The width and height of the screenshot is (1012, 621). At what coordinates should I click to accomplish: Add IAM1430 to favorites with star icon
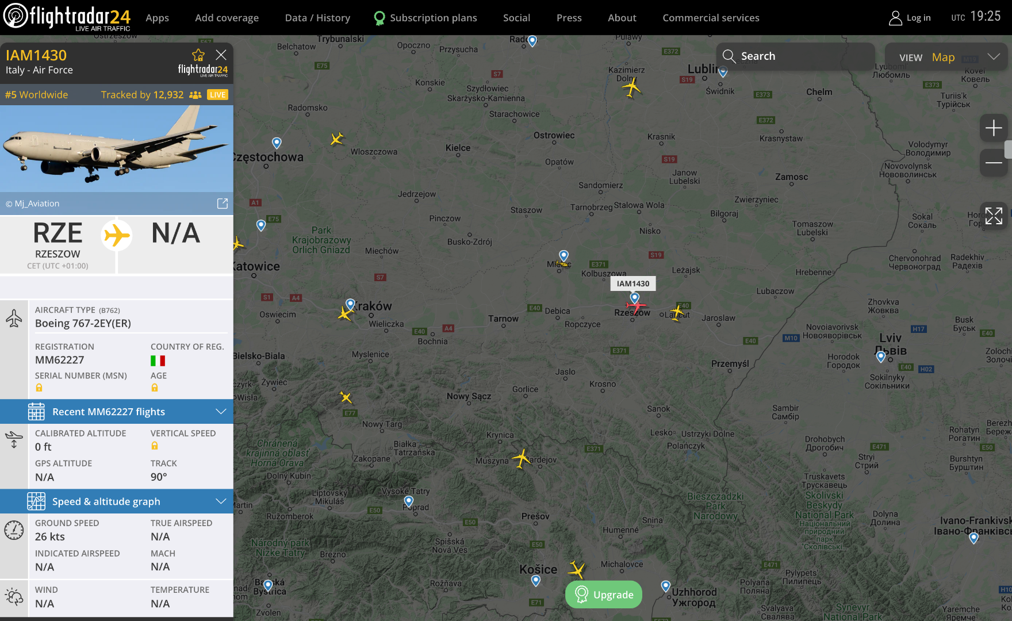[x=198, y=55]
